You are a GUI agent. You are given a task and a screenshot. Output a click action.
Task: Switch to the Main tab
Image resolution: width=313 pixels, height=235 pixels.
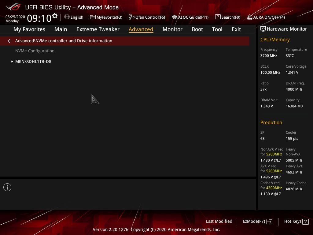pyautogui.click(x=61, y=29)
